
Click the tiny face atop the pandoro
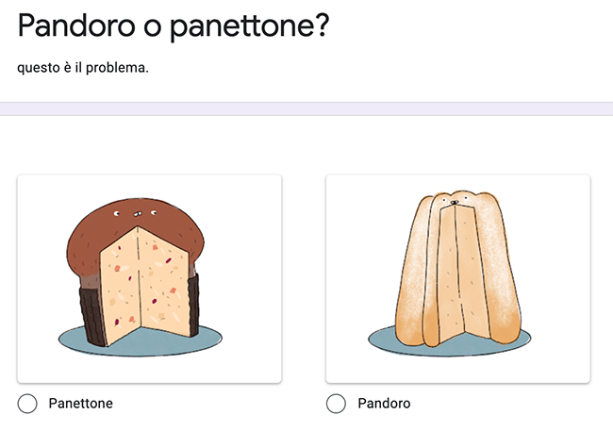[x=455, y=201]
